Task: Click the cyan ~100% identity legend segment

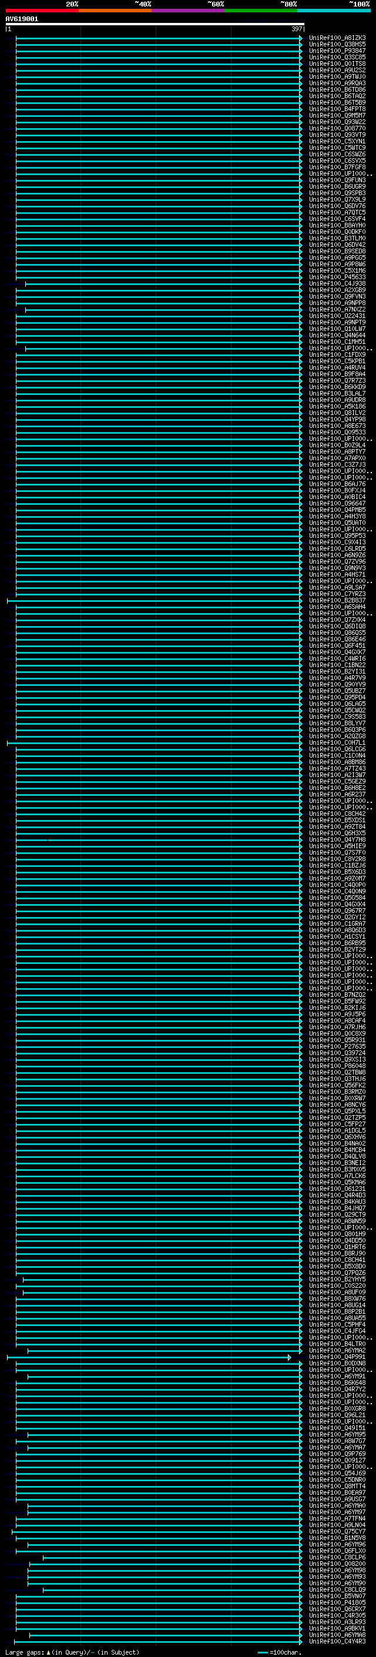Action: click(x=334, y=11)
